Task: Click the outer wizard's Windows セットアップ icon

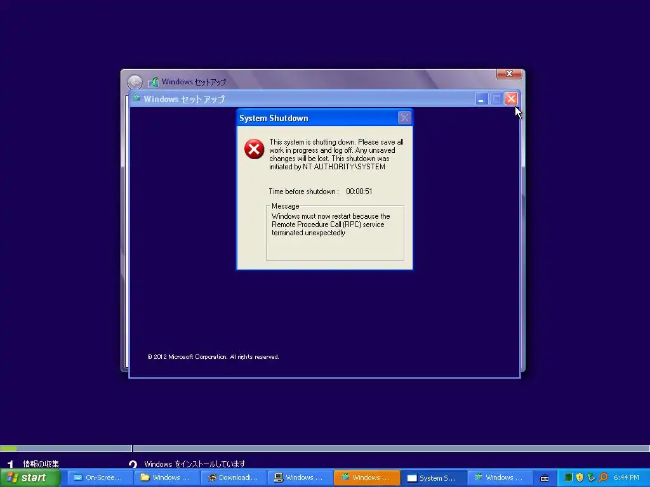Action: 154,82
